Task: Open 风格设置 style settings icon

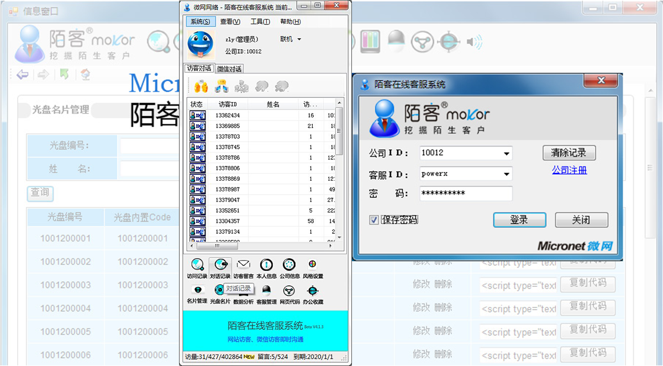Action: [312, 264]
